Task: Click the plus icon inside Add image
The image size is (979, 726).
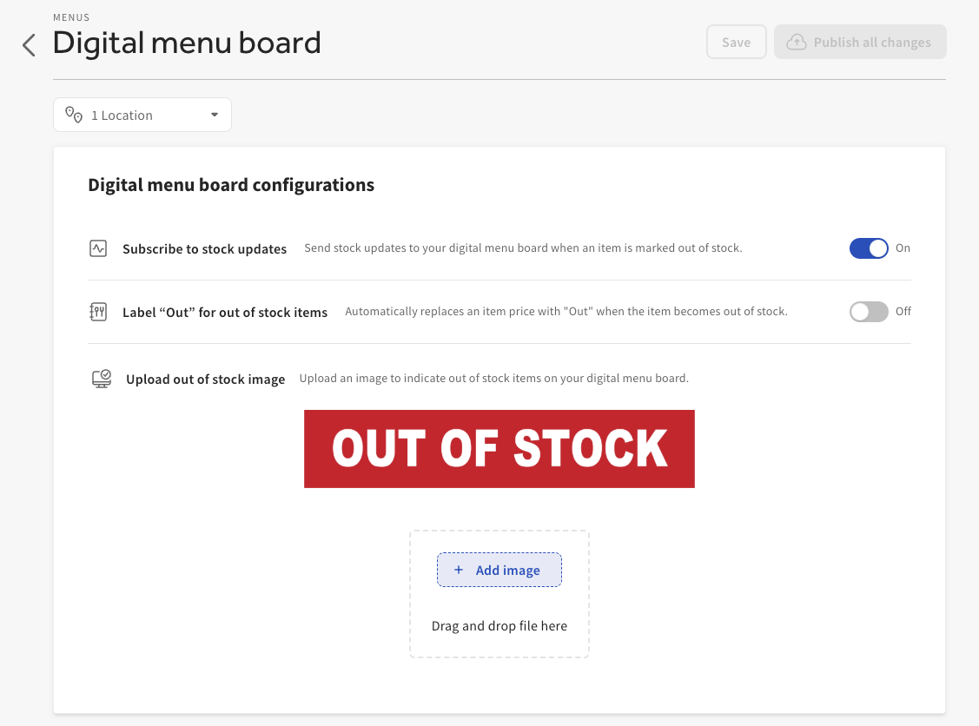Action: (459, 570)
